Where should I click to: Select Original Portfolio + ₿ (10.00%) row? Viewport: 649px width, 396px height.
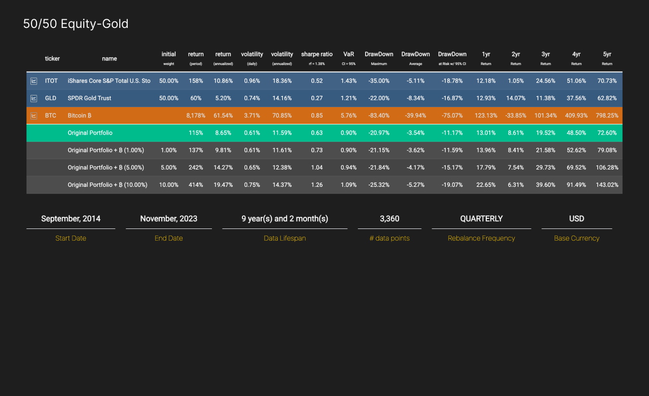(107, 185)
